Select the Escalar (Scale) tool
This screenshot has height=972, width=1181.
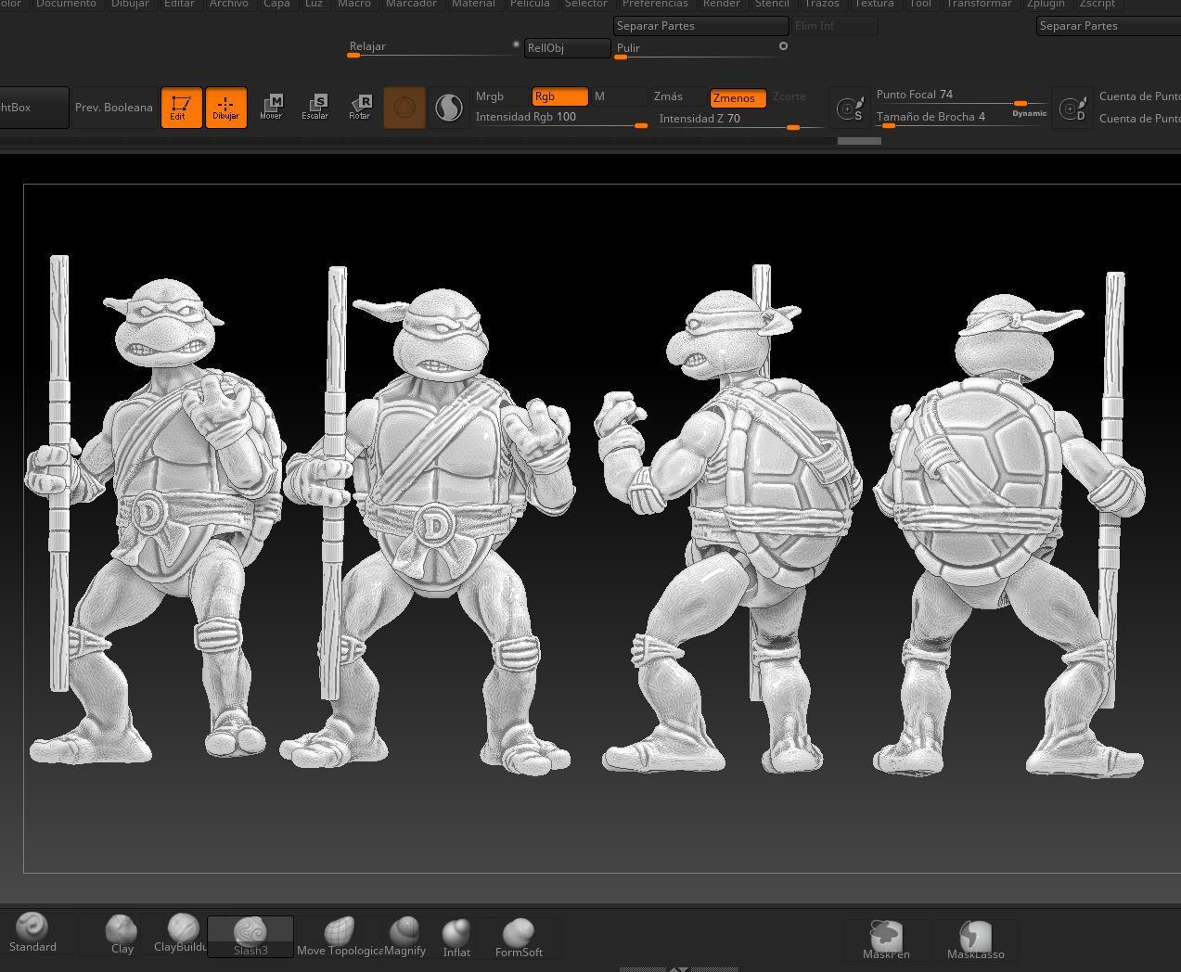pos(315,108)
